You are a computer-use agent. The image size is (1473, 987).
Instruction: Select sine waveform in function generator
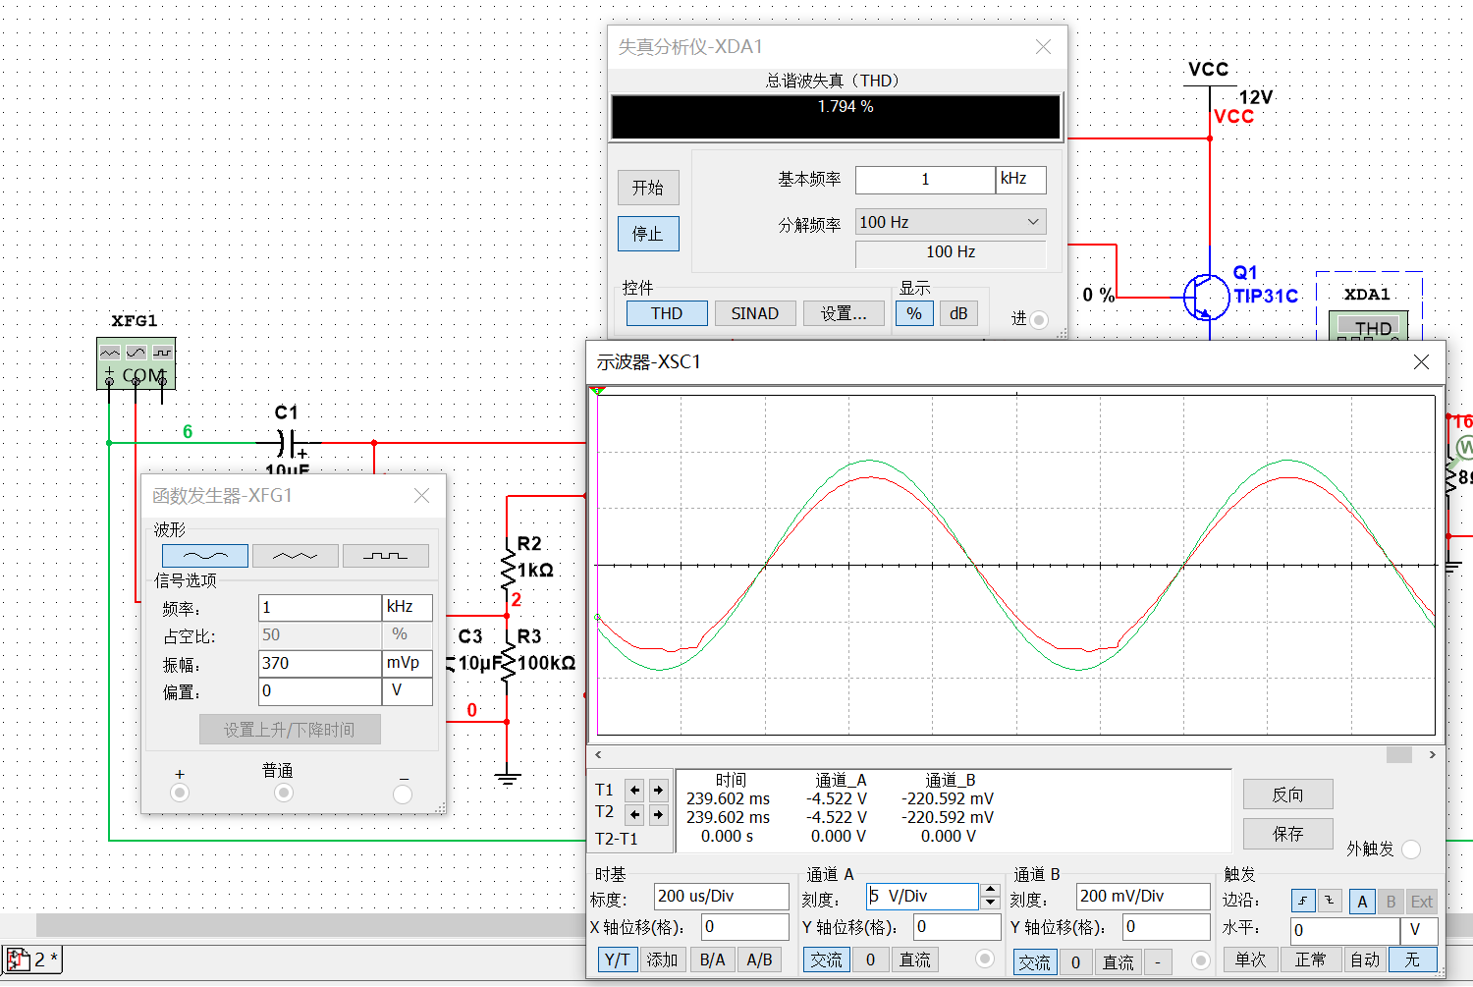[x=204, y=556]
